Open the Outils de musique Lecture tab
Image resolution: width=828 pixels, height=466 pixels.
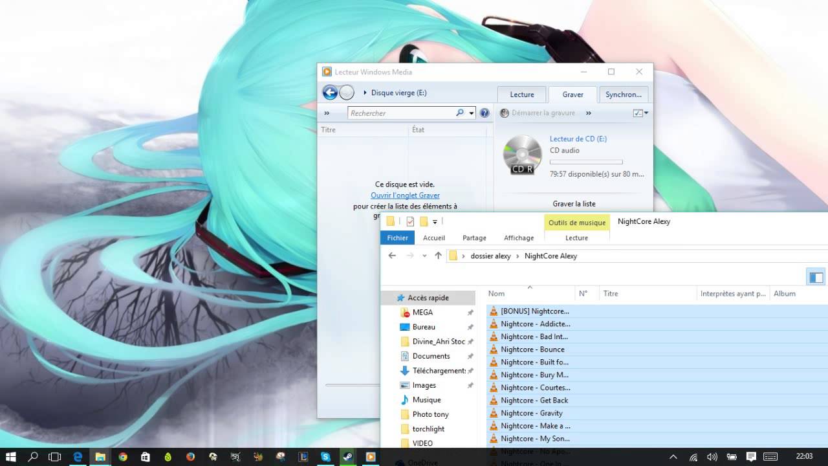click(576, 238)
